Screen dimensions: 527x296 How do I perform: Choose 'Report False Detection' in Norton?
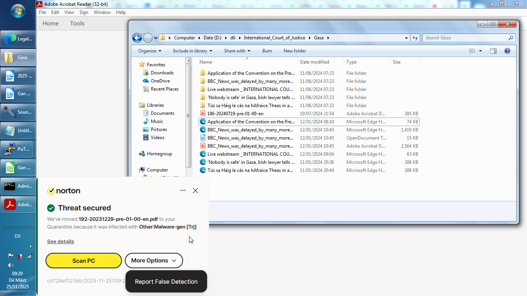tap(166, 282)
